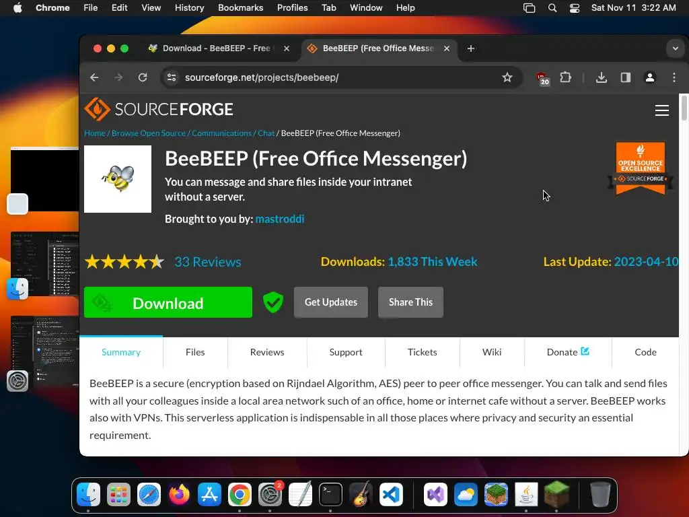Open the Bookmarks menu in menu bar
This screenshot has width=689, height=517.
click(240, 8)
